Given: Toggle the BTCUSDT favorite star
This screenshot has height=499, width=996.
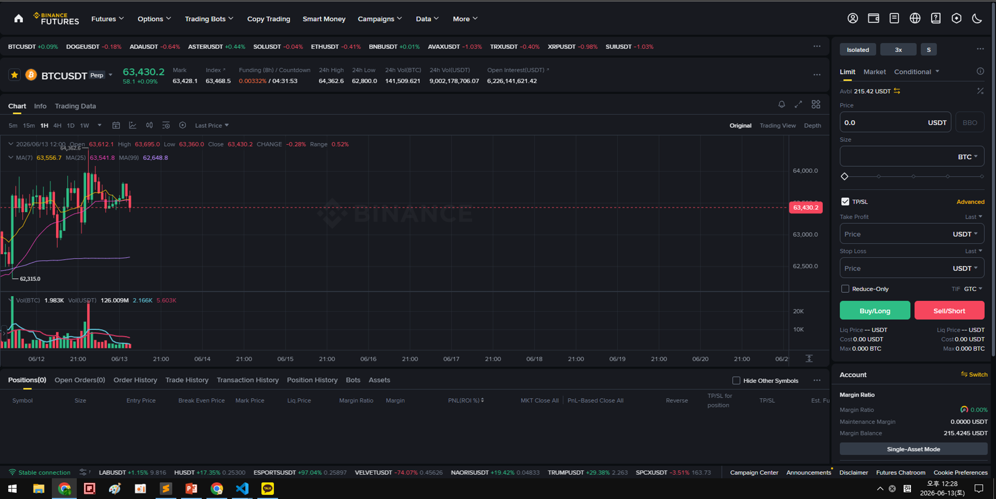Looking at the screenshot, I should [14, 75].
